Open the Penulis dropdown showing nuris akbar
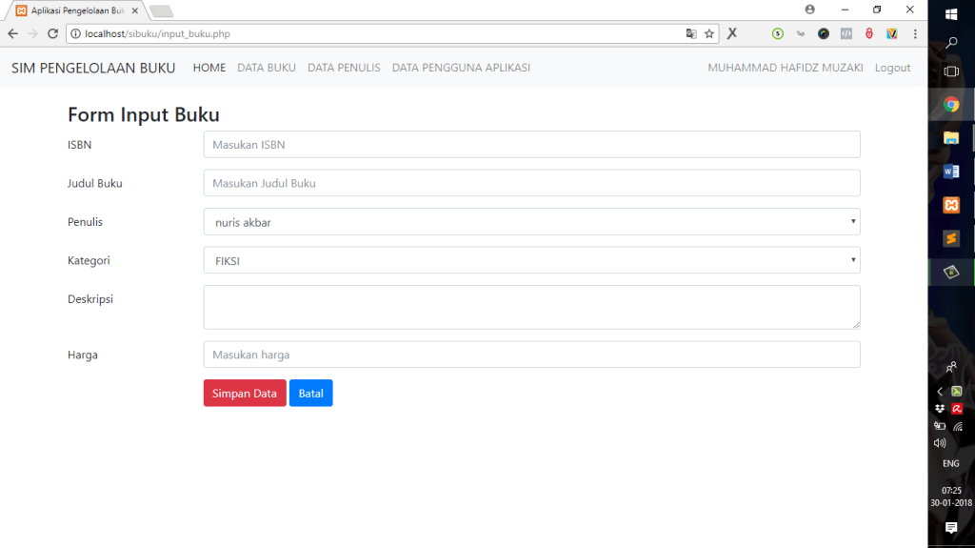The image size is (975, 548). pyautogui.click(x=531, y=222)
